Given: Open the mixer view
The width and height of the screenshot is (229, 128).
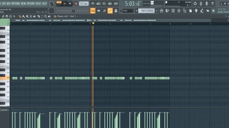Looking at the screenshot, I should (179, 11).
